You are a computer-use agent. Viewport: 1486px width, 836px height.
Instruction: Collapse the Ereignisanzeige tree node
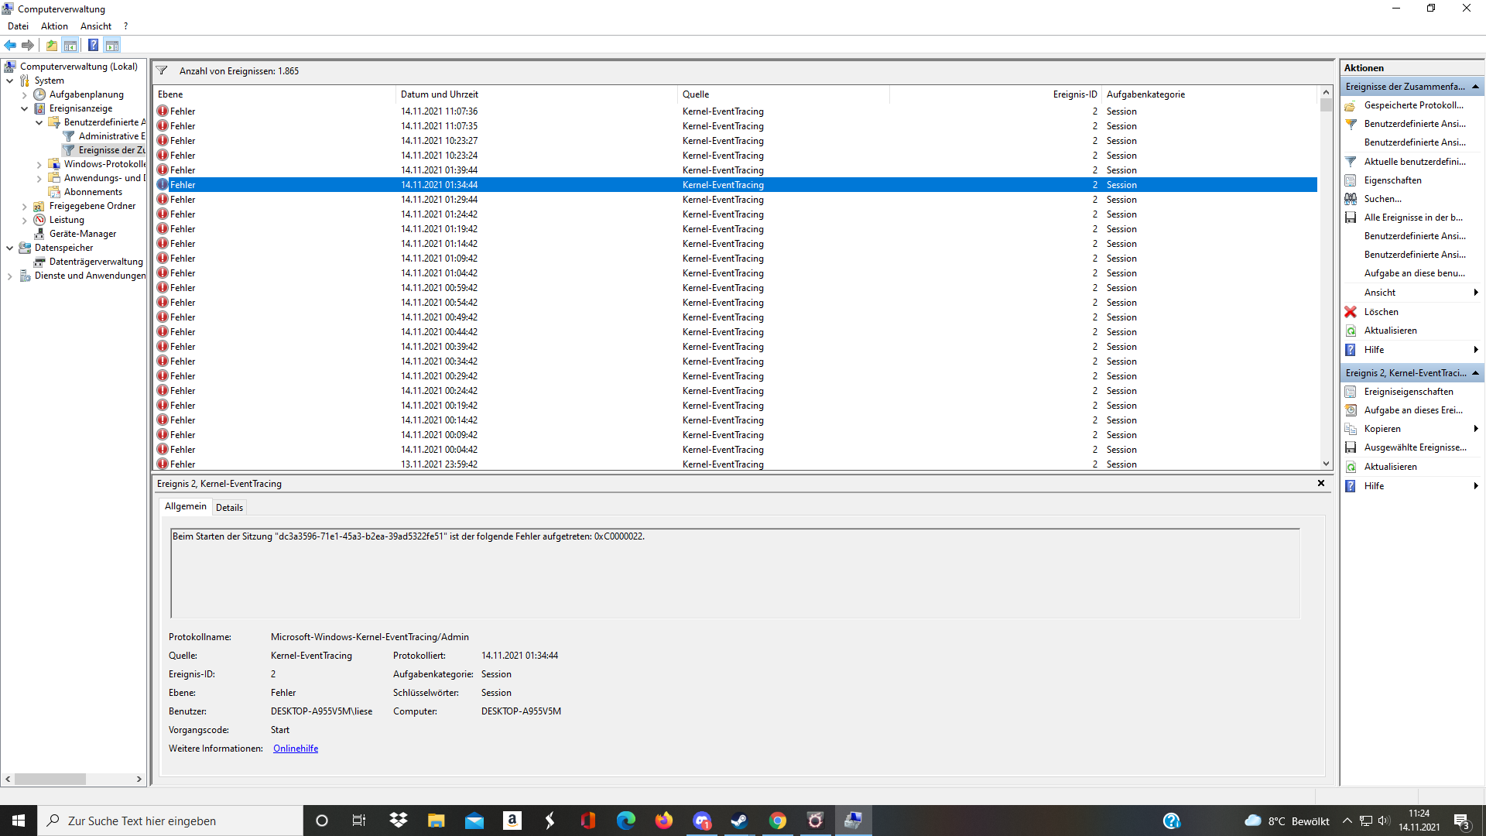(24, 108)
